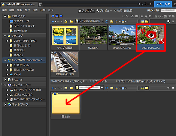Open the 取得 menu
This screenshot has width=176, height=136.
pos(4,10)
